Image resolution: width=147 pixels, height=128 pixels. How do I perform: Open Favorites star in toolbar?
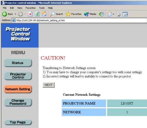pyautogui.click(x=73, y=14)
